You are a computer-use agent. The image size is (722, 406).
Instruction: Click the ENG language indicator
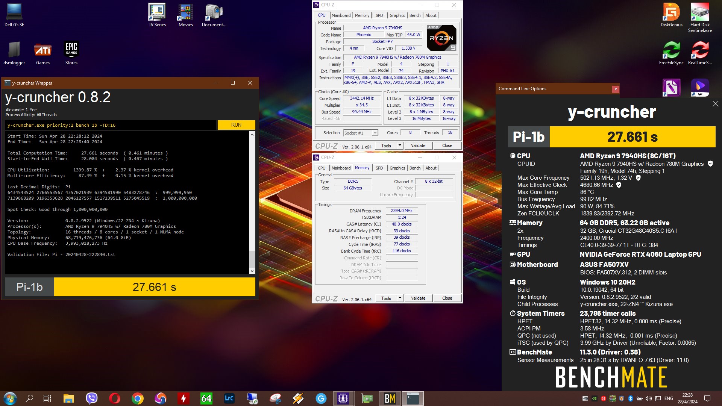669,398
